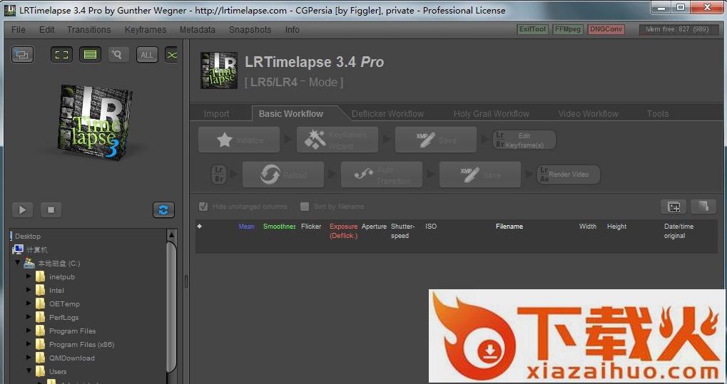Toggle the green list view icon
Viewport: 727px width, 384px height.
click(x=90, y=55)
